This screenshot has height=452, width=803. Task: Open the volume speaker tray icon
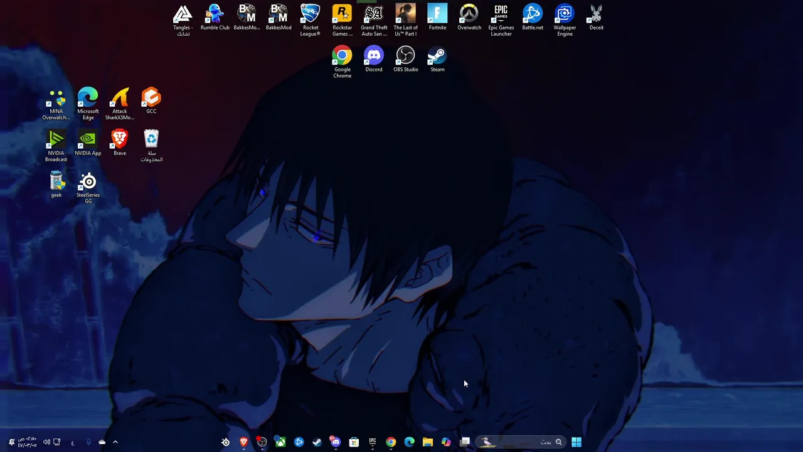pyautogui.click(x=46, y=442)
